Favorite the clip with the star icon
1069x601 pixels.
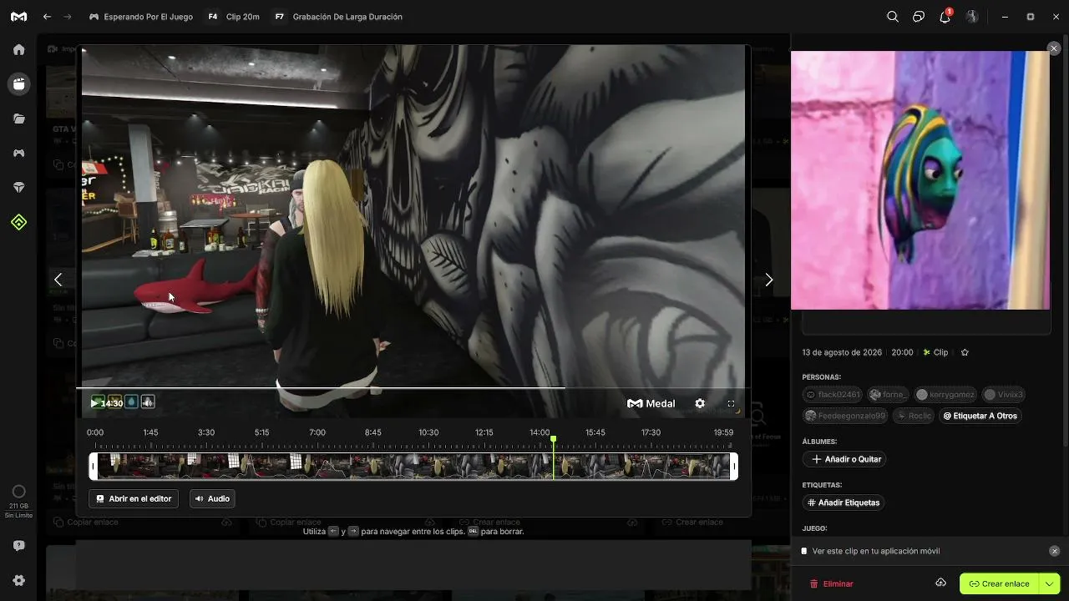(965, 352)
